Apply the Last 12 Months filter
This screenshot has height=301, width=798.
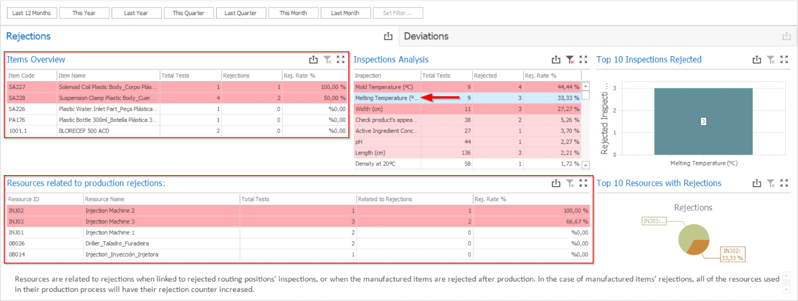pos(31,13)
